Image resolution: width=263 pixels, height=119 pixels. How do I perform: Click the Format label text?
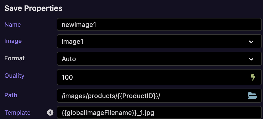coord(14,58)
